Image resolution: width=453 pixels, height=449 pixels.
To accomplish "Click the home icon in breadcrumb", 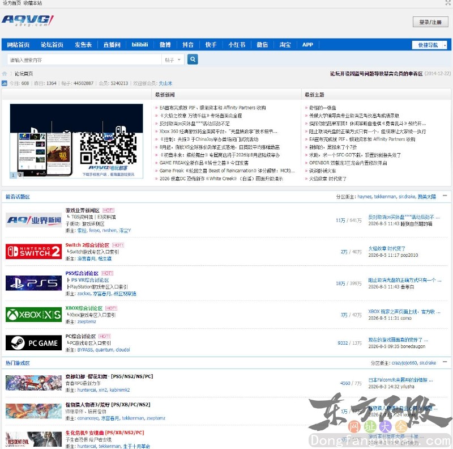I will 5,74.
